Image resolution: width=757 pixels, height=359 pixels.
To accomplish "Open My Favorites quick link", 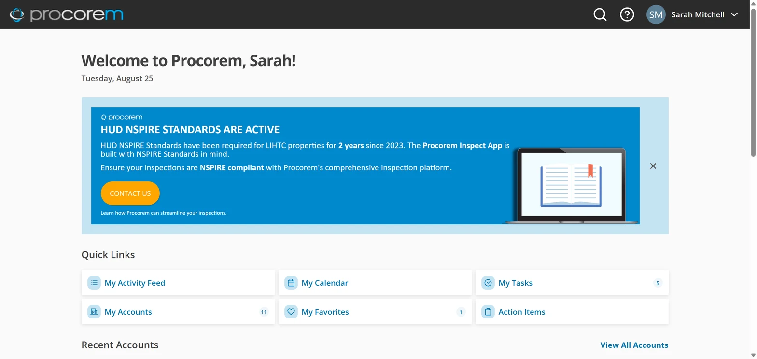I will (375, 312).
